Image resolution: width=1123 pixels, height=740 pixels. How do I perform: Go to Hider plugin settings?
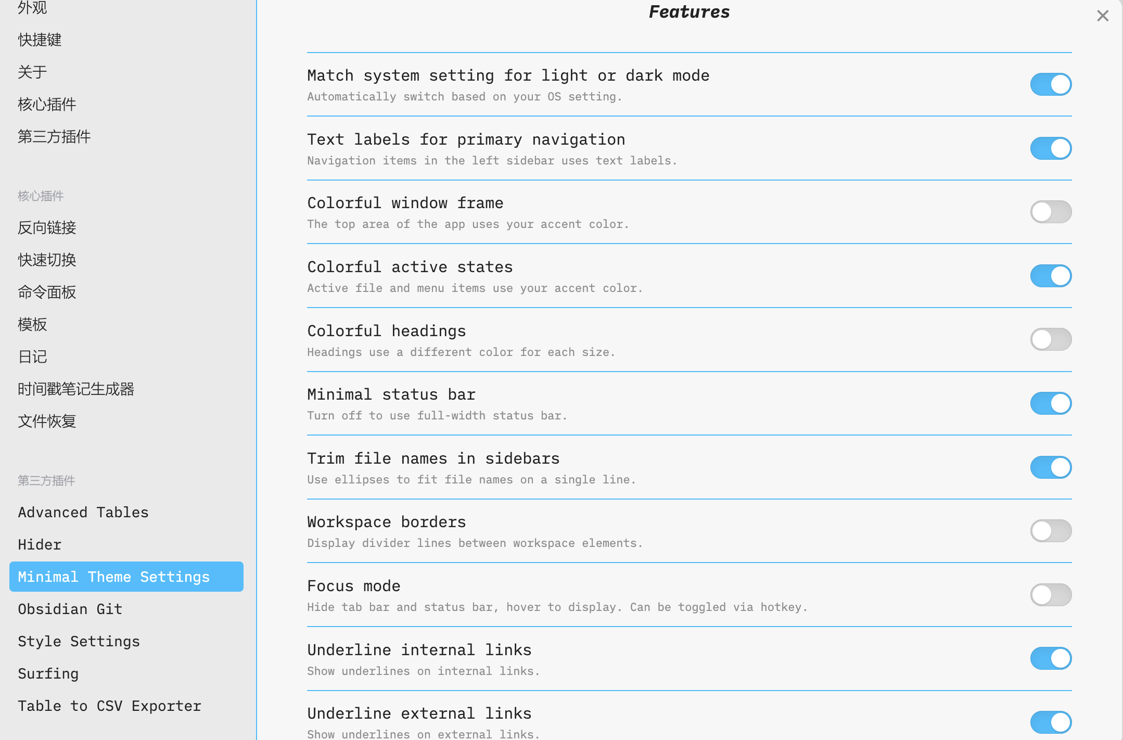(40, 544)
